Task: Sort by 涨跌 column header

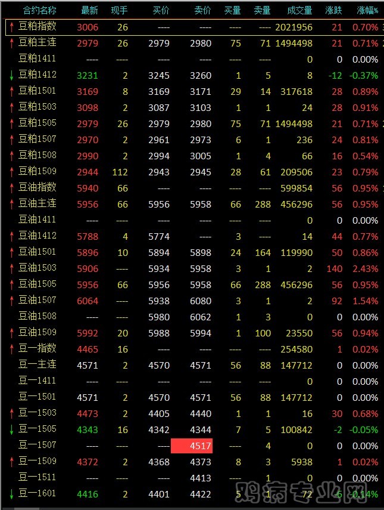Action: point(333,11)
